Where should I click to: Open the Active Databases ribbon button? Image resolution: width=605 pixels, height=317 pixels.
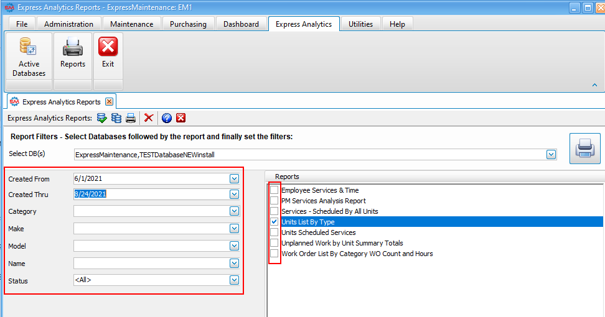point(29,56)
